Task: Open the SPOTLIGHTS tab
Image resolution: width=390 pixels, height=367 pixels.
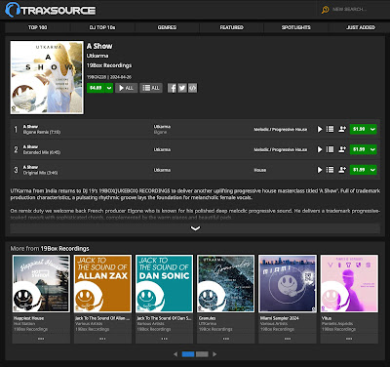Action: (296, 27)
